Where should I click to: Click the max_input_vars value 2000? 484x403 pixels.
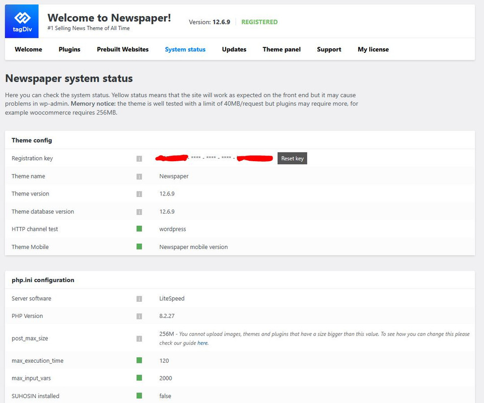[166, 378]
